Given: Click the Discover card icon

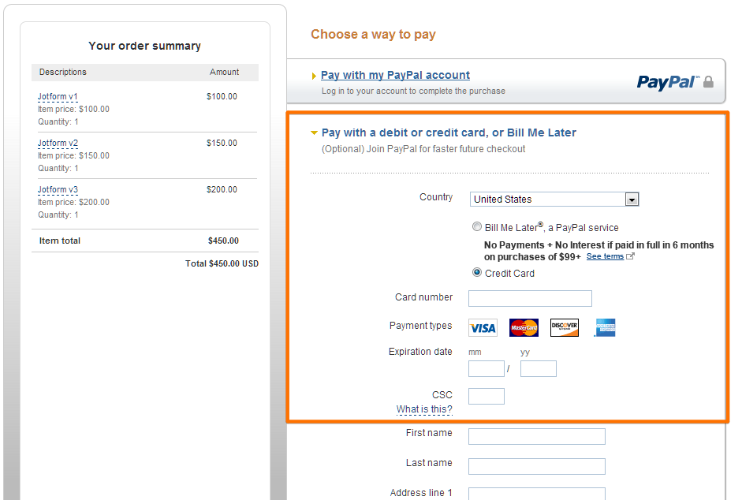Looking at the screenshot, I should point(565,327).
